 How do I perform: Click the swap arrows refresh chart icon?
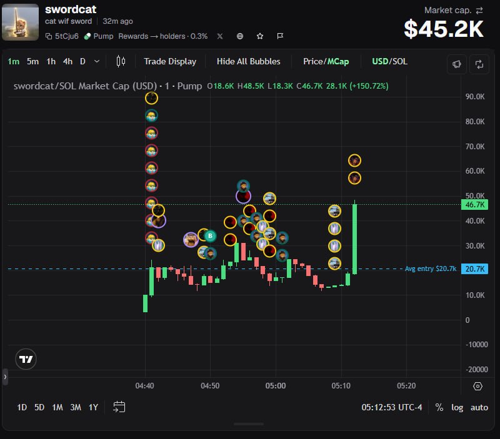tap(479, 64)
